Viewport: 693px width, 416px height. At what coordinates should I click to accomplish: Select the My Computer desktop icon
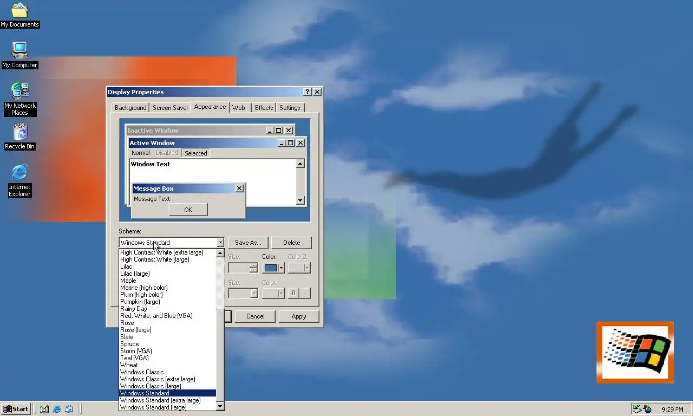[x=19, y=56]
